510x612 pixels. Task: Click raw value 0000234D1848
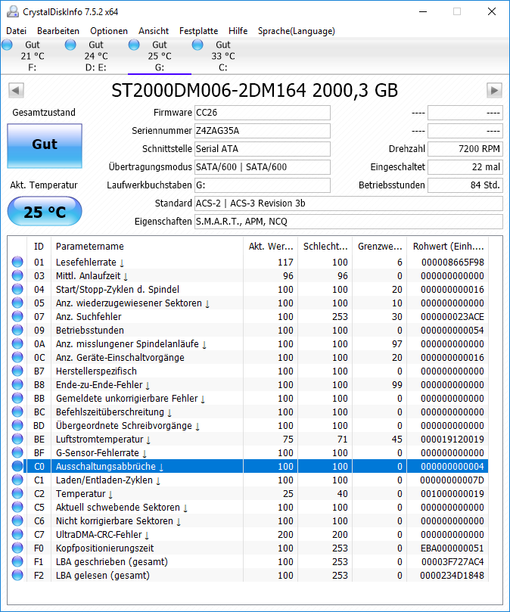pyautogui.click(x=452, y=576)
